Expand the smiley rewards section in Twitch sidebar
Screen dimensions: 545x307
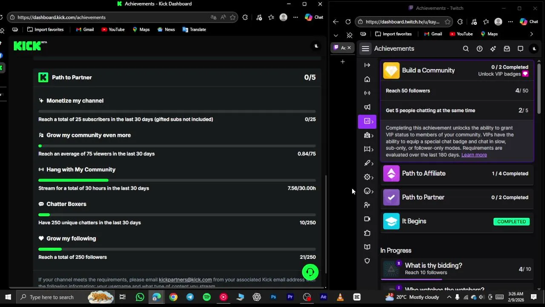pos(369,191)
